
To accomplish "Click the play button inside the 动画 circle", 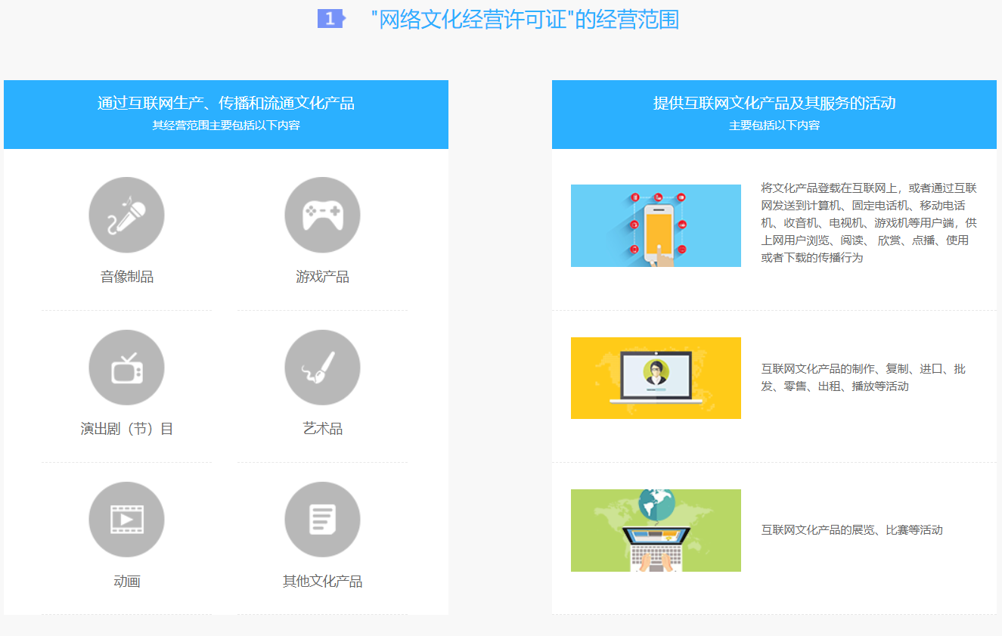I will [126, 520].
